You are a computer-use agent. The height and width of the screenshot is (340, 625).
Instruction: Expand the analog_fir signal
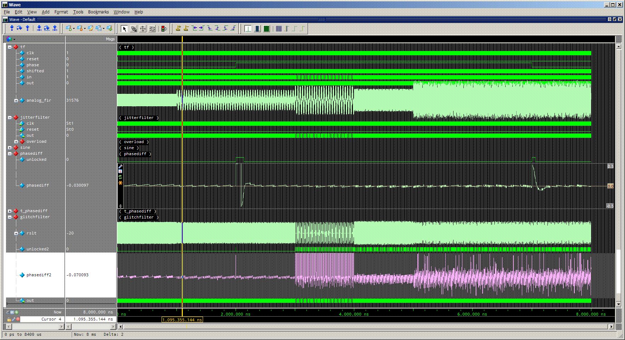point(16,101)
